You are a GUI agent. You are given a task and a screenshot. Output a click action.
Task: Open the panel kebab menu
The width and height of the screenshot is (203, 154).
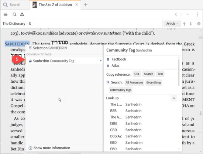click(x=197, y=14)
